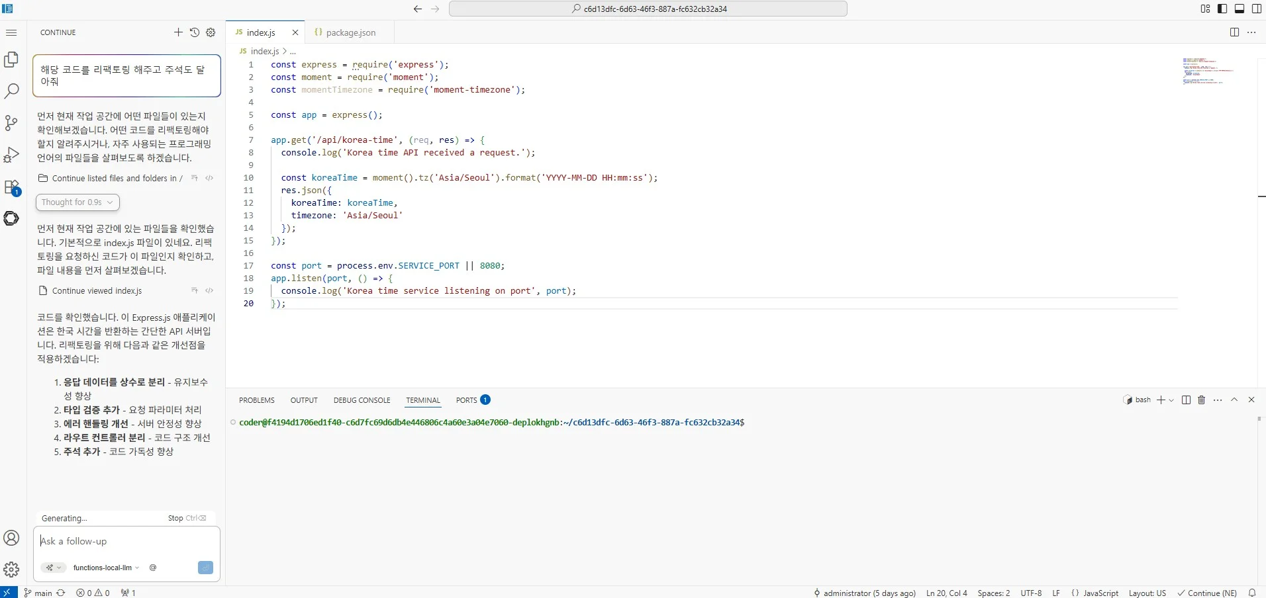The height and width of the screenshot is (598, 1266).
Task: Toggle the primary side bar visibility
Action: point(1222,9)
